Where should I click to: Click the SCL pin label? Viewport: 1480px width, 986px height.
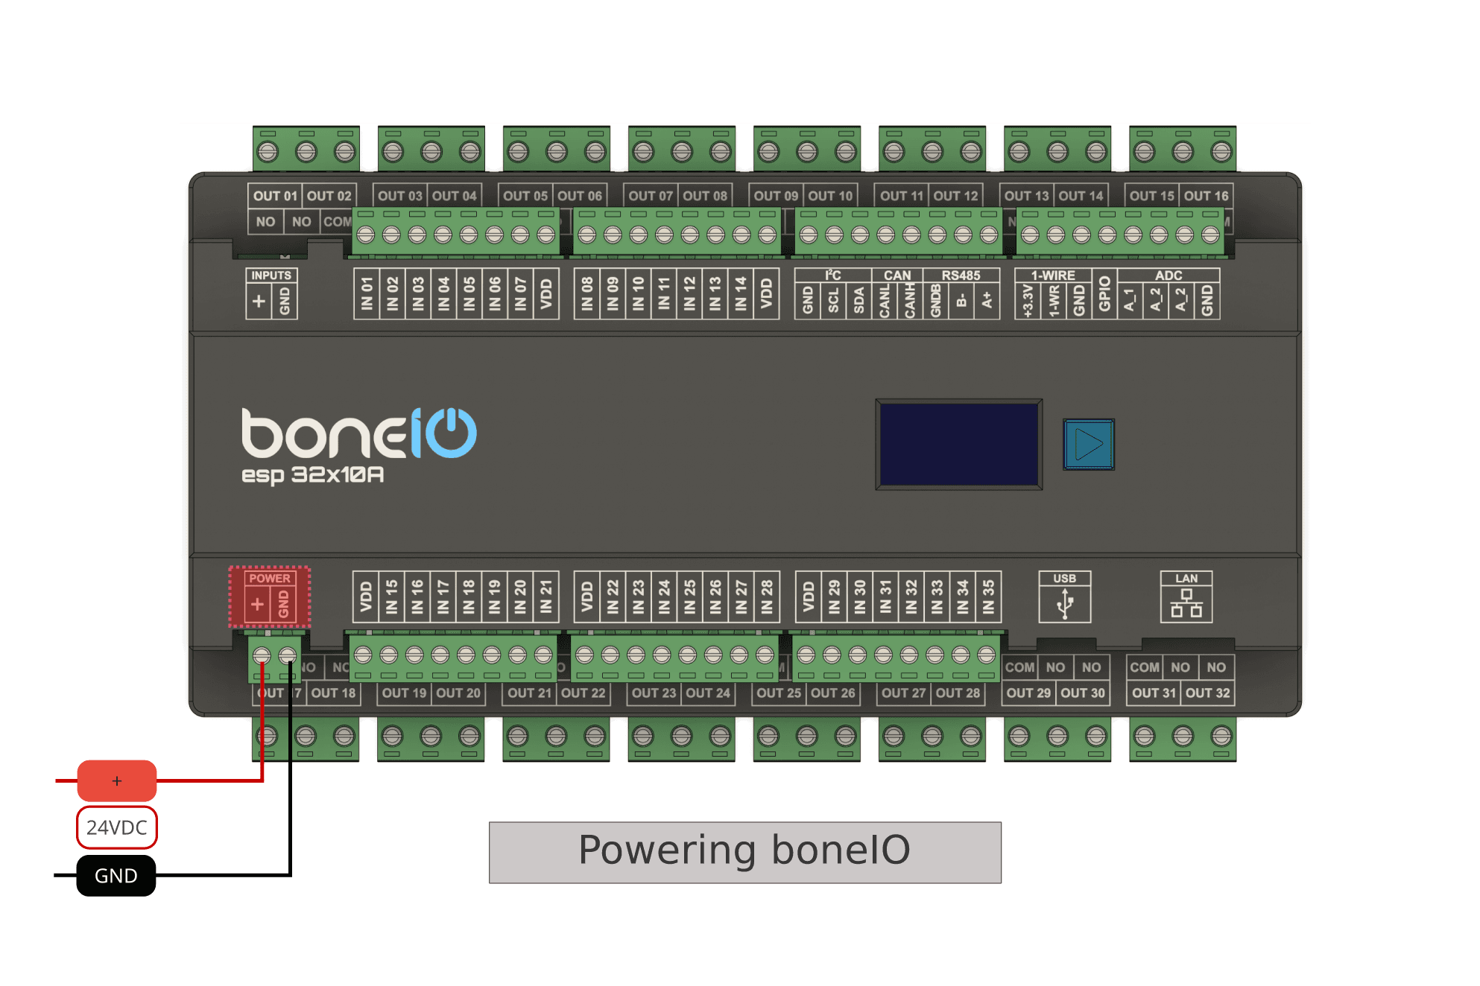coord(833,301)
